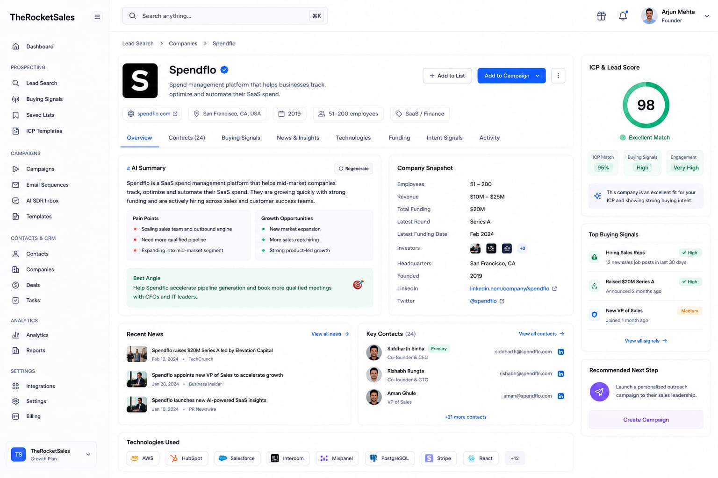Click the +3 more investors badge
The height and width of the screenshot is (478, 718).
coord(523,248)
